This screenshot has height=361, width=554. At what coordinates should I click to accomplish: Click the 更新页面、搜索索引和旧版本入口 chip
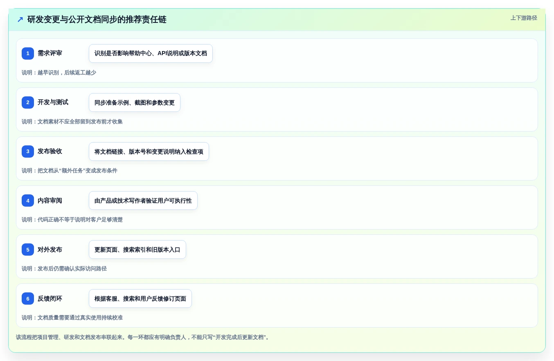(x=137, y=250)
